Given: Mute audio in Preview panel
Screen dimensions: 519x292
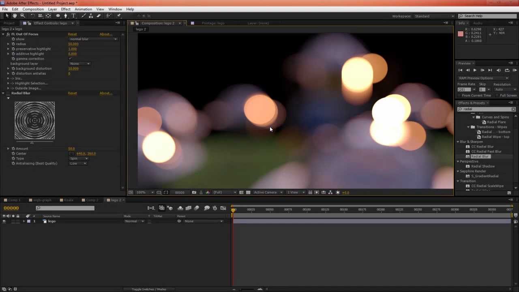Looking at the screenshot, I should tap(498, 70).
